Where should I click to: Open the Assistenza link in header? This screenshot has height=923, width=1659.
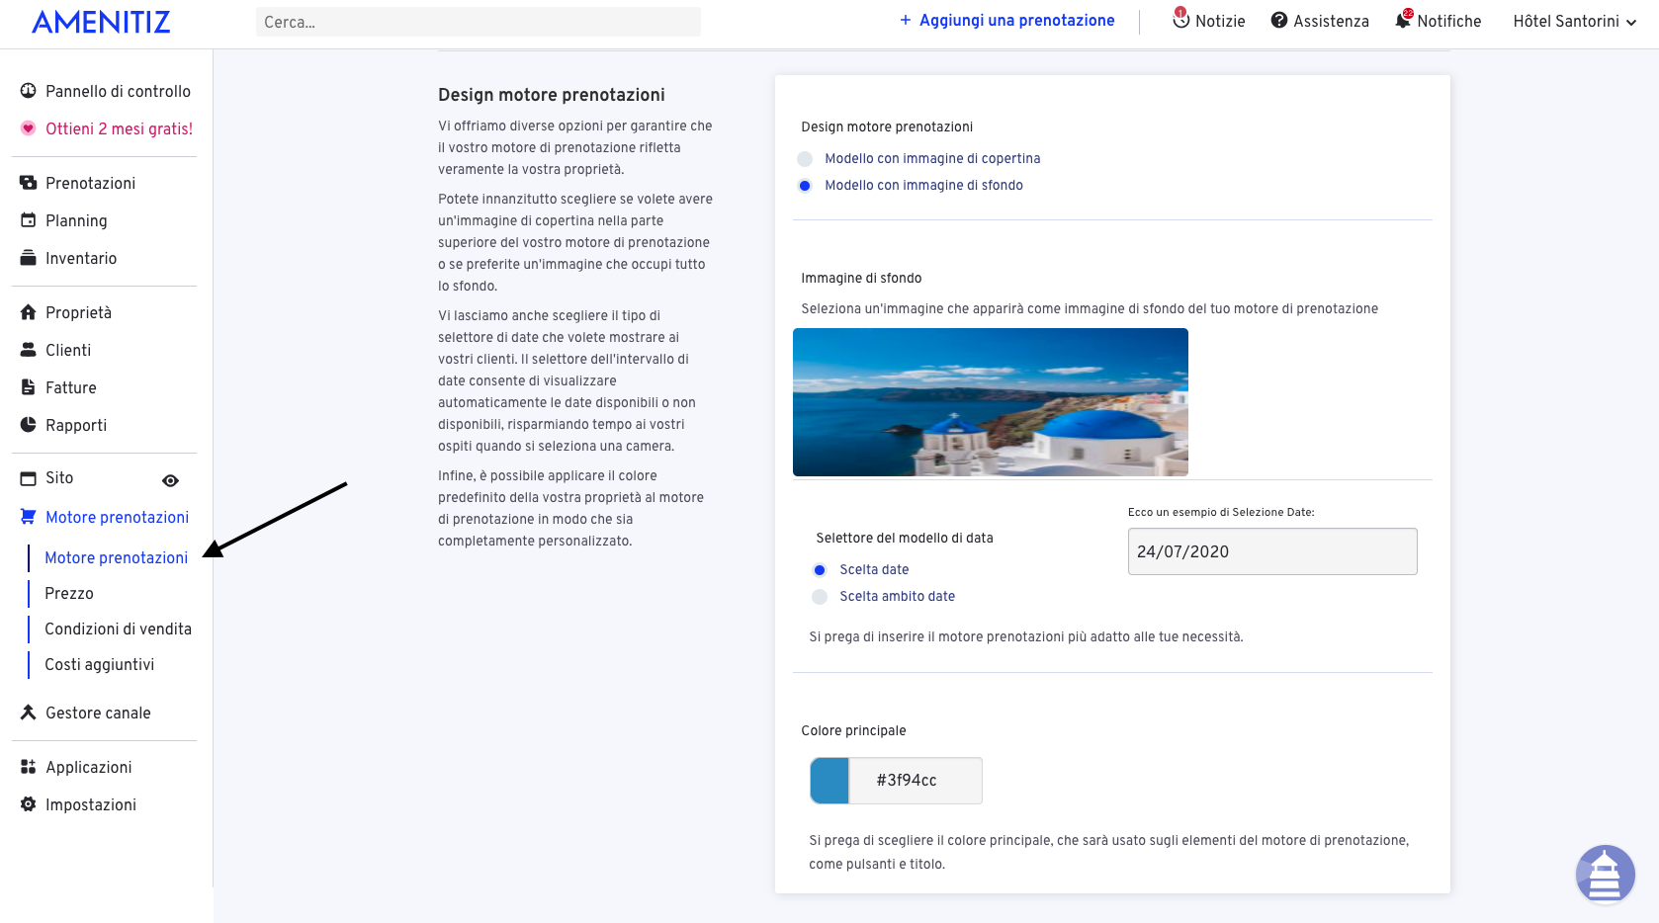[1331, 21]
